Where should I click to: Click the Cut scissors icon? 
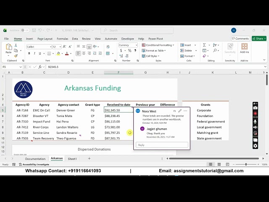[16, 45]
